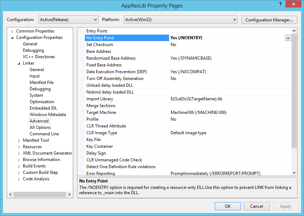This screenshot has width=304, height=216.
Task: Click the tree panel horizontal scrollbar thumb
Action: coord(40,194)
